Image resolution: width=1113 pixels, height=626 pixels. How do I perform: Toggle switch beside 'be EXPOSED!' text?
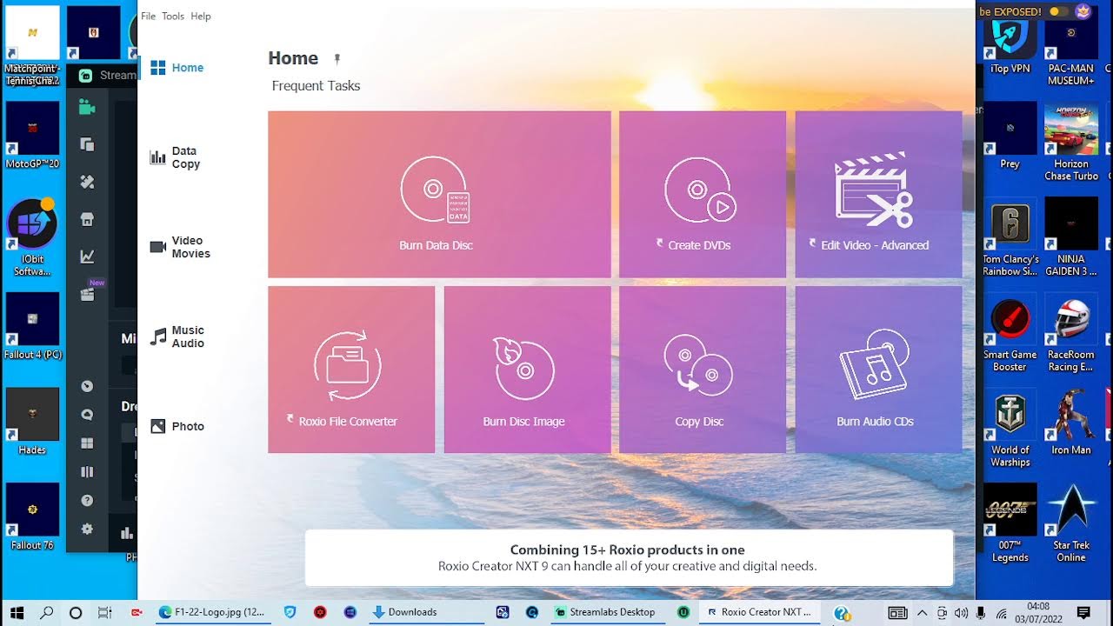click(x=1059, y=11)
